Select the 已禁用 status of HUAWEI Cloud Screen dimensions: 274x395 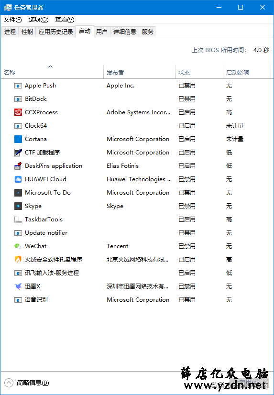point(187,179)
